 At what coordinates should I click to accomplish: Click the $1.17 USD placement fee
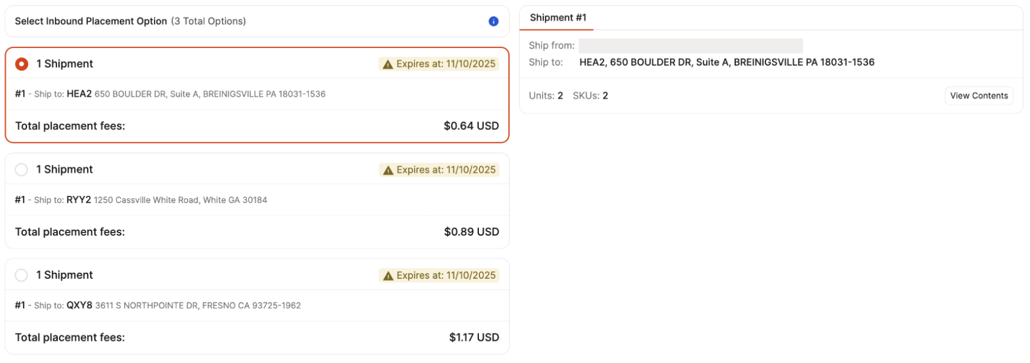click(473, 338)
